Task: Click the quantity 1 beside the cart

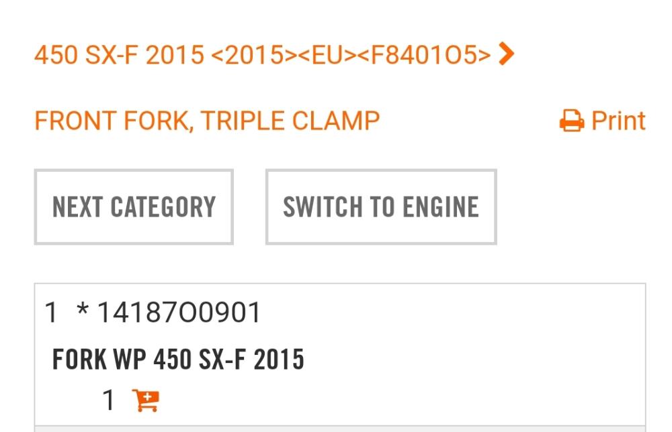Action: click(x=108, y=400)
